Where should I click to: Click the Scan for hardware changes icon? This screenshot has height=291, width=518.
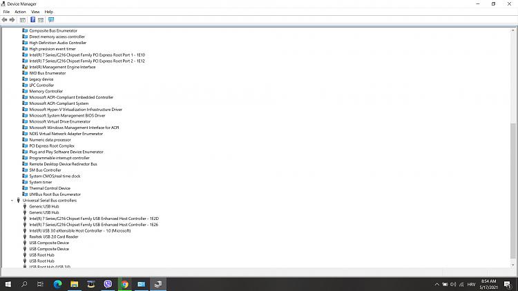coord(51,20)
